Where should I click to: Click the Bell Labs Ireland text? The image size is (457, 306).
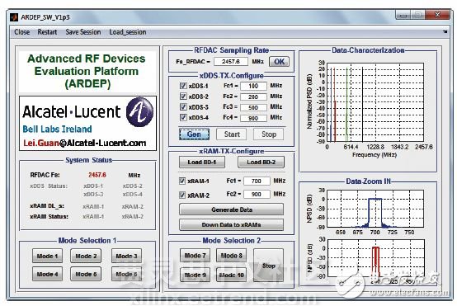tap(57, 129)
